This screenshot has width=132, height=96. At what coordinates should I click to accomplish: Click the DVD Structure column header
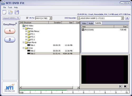pyautogui.click(x=34, y=23)
